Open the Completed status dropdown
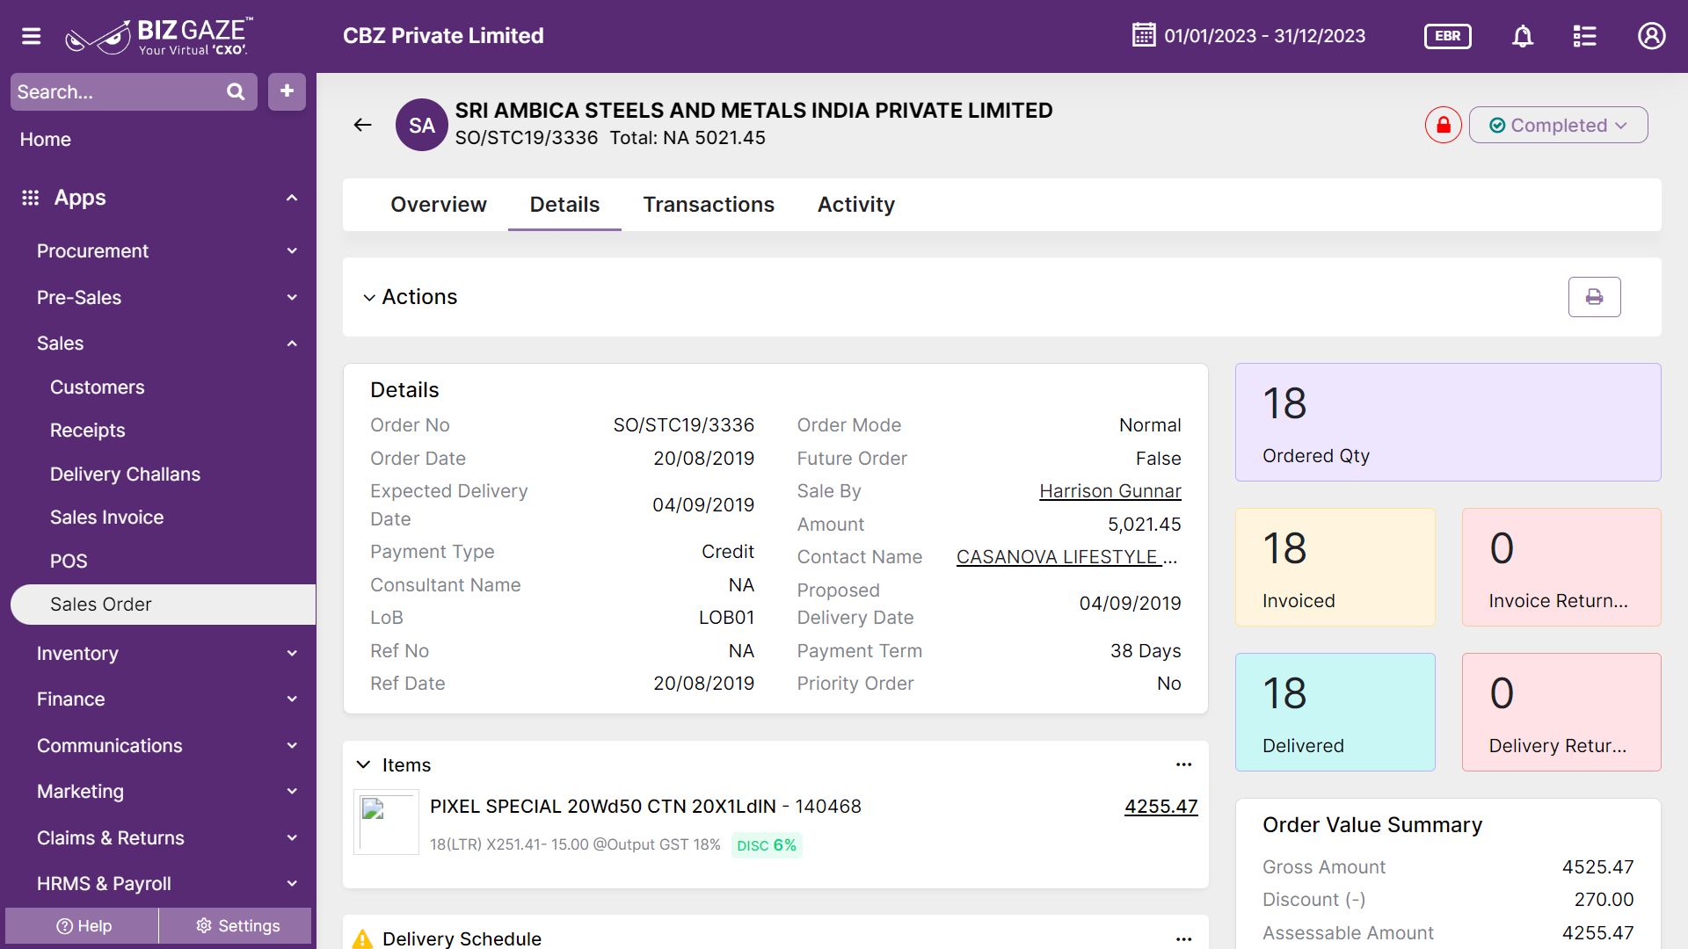The image size is (1688, 949). coord(1558,125)
